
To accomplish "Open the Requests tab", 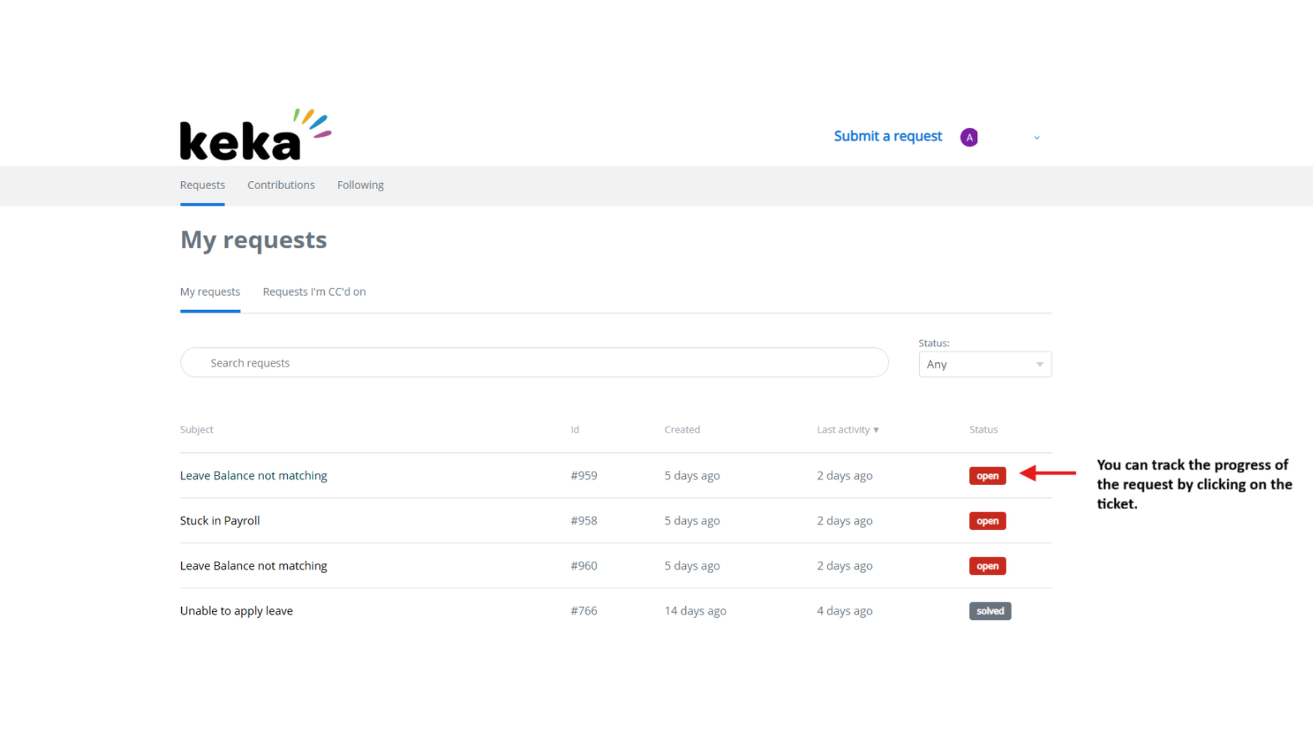I will pos(202,185).
